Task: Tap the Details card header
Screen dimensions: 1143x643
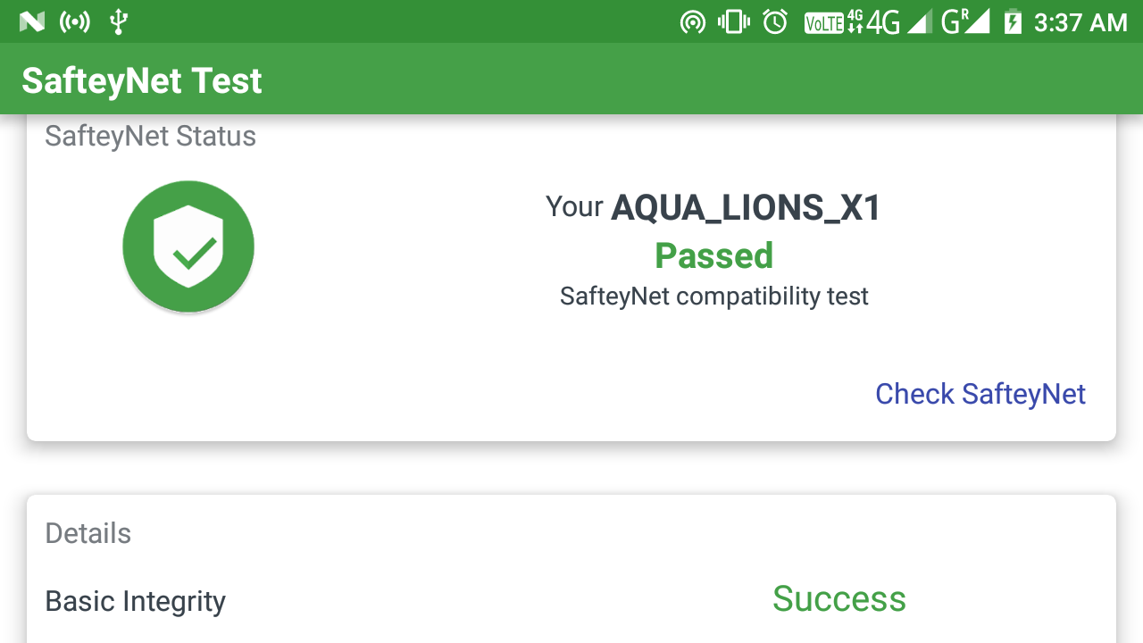Action: (x=88, y=533)
